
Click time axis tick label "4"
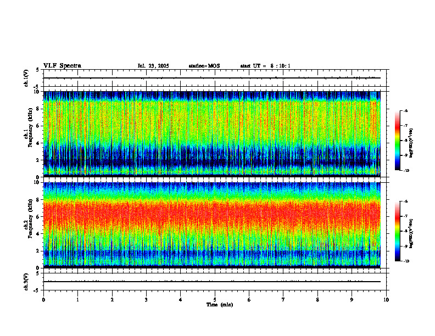(180, 300)
